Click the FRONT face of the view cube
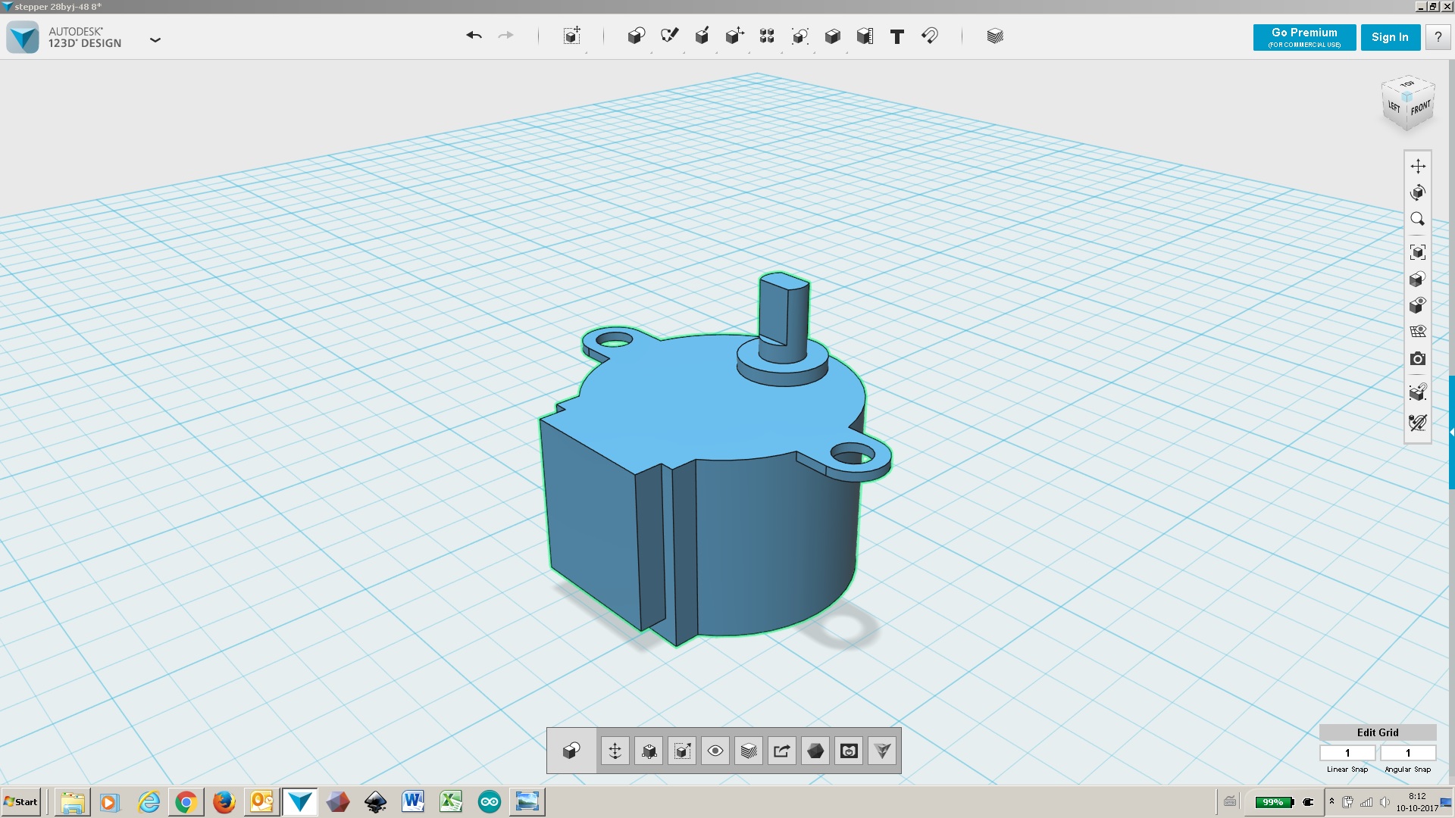This screenshot has height=818, width=1455. point(1421,108)
